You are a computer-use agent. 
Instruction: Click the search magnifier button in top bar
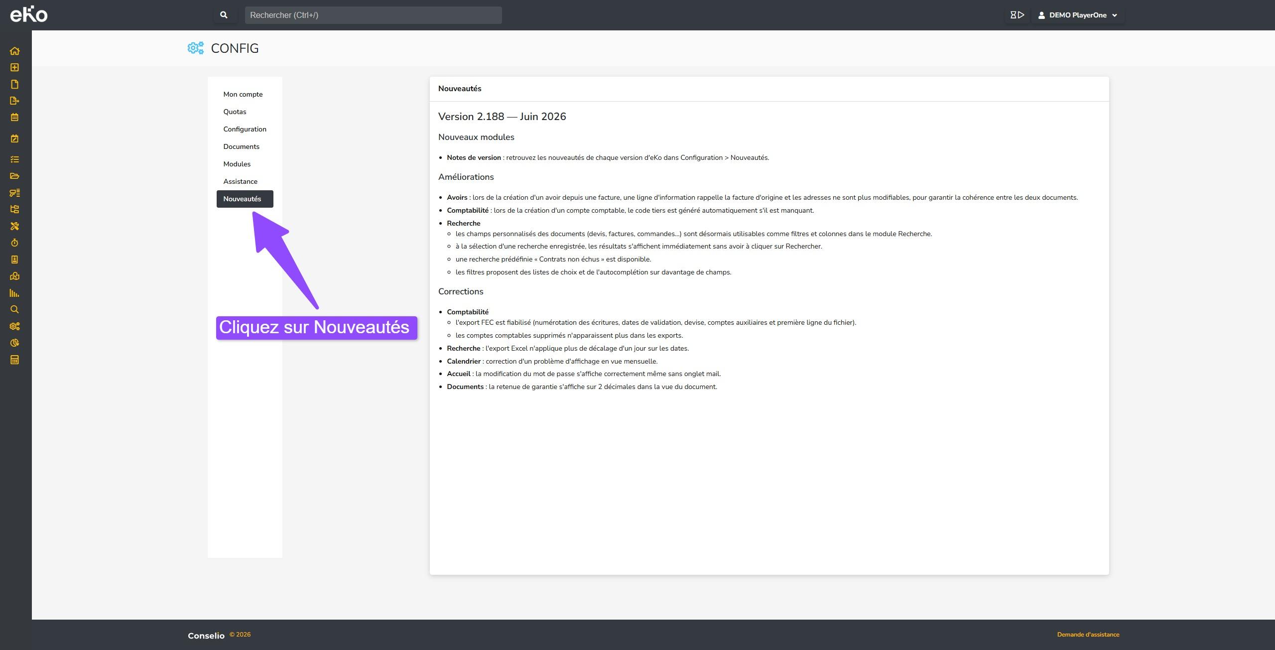pos(224,15)
